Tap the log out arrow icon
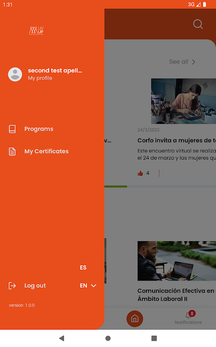 [12, 286]
